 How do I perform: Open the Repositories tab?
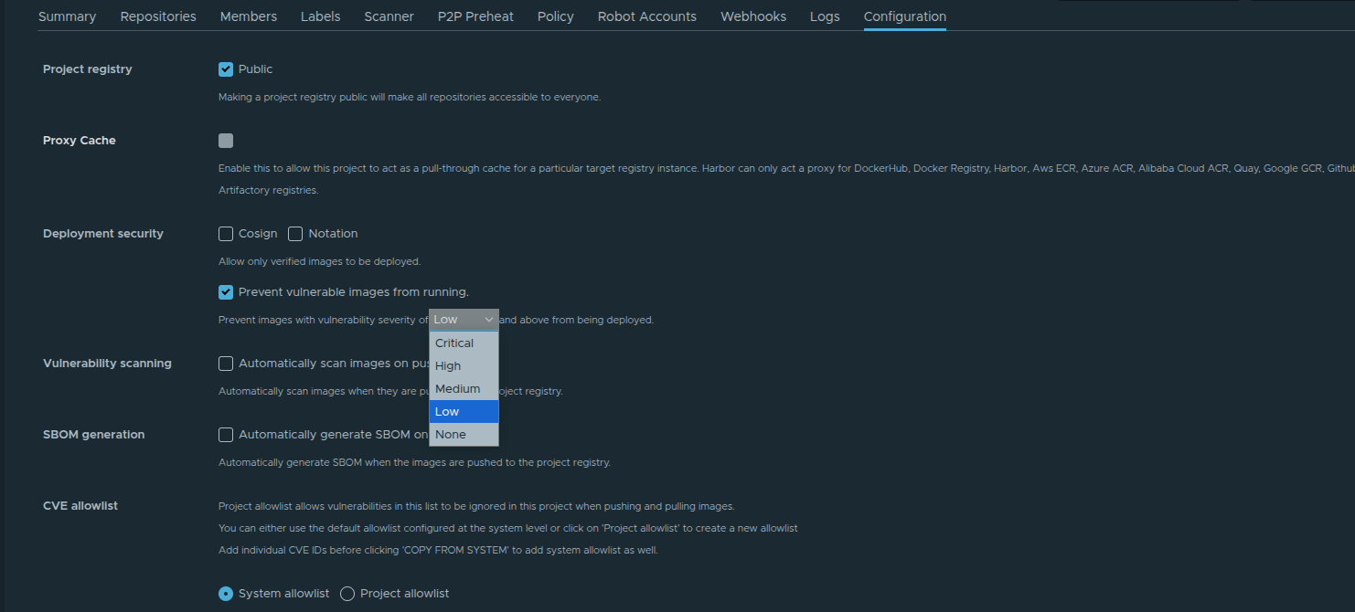click(157, 16)
